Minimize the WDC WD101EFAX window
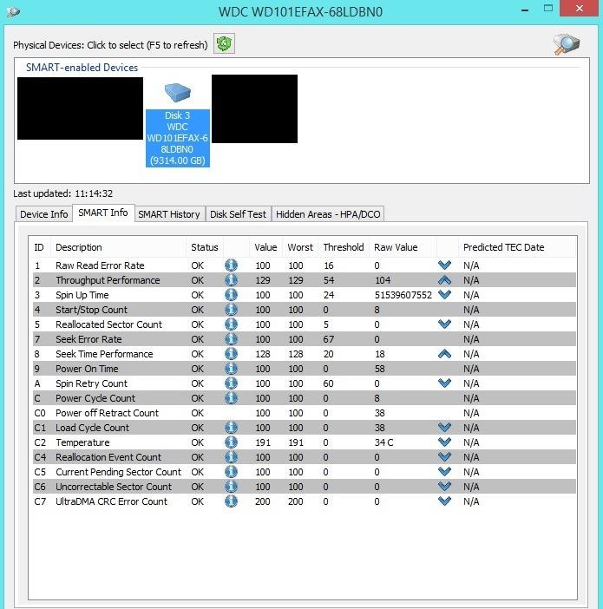The width and height of the screenshot is (603, 609). pos(525,10)
